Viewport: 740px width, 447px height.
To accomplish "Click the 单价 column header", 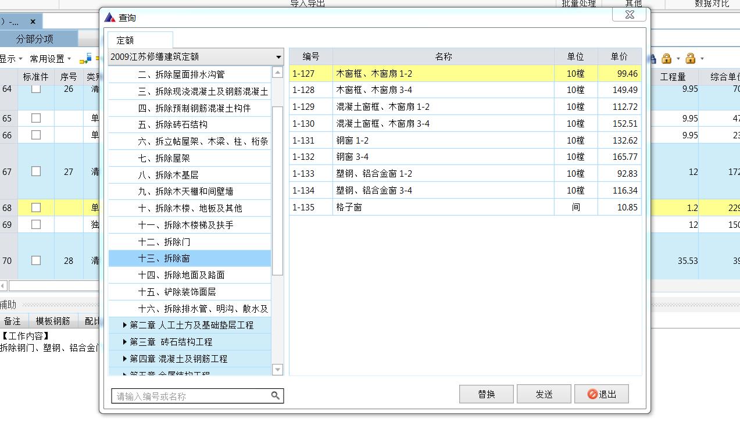I will coord(619,56).
